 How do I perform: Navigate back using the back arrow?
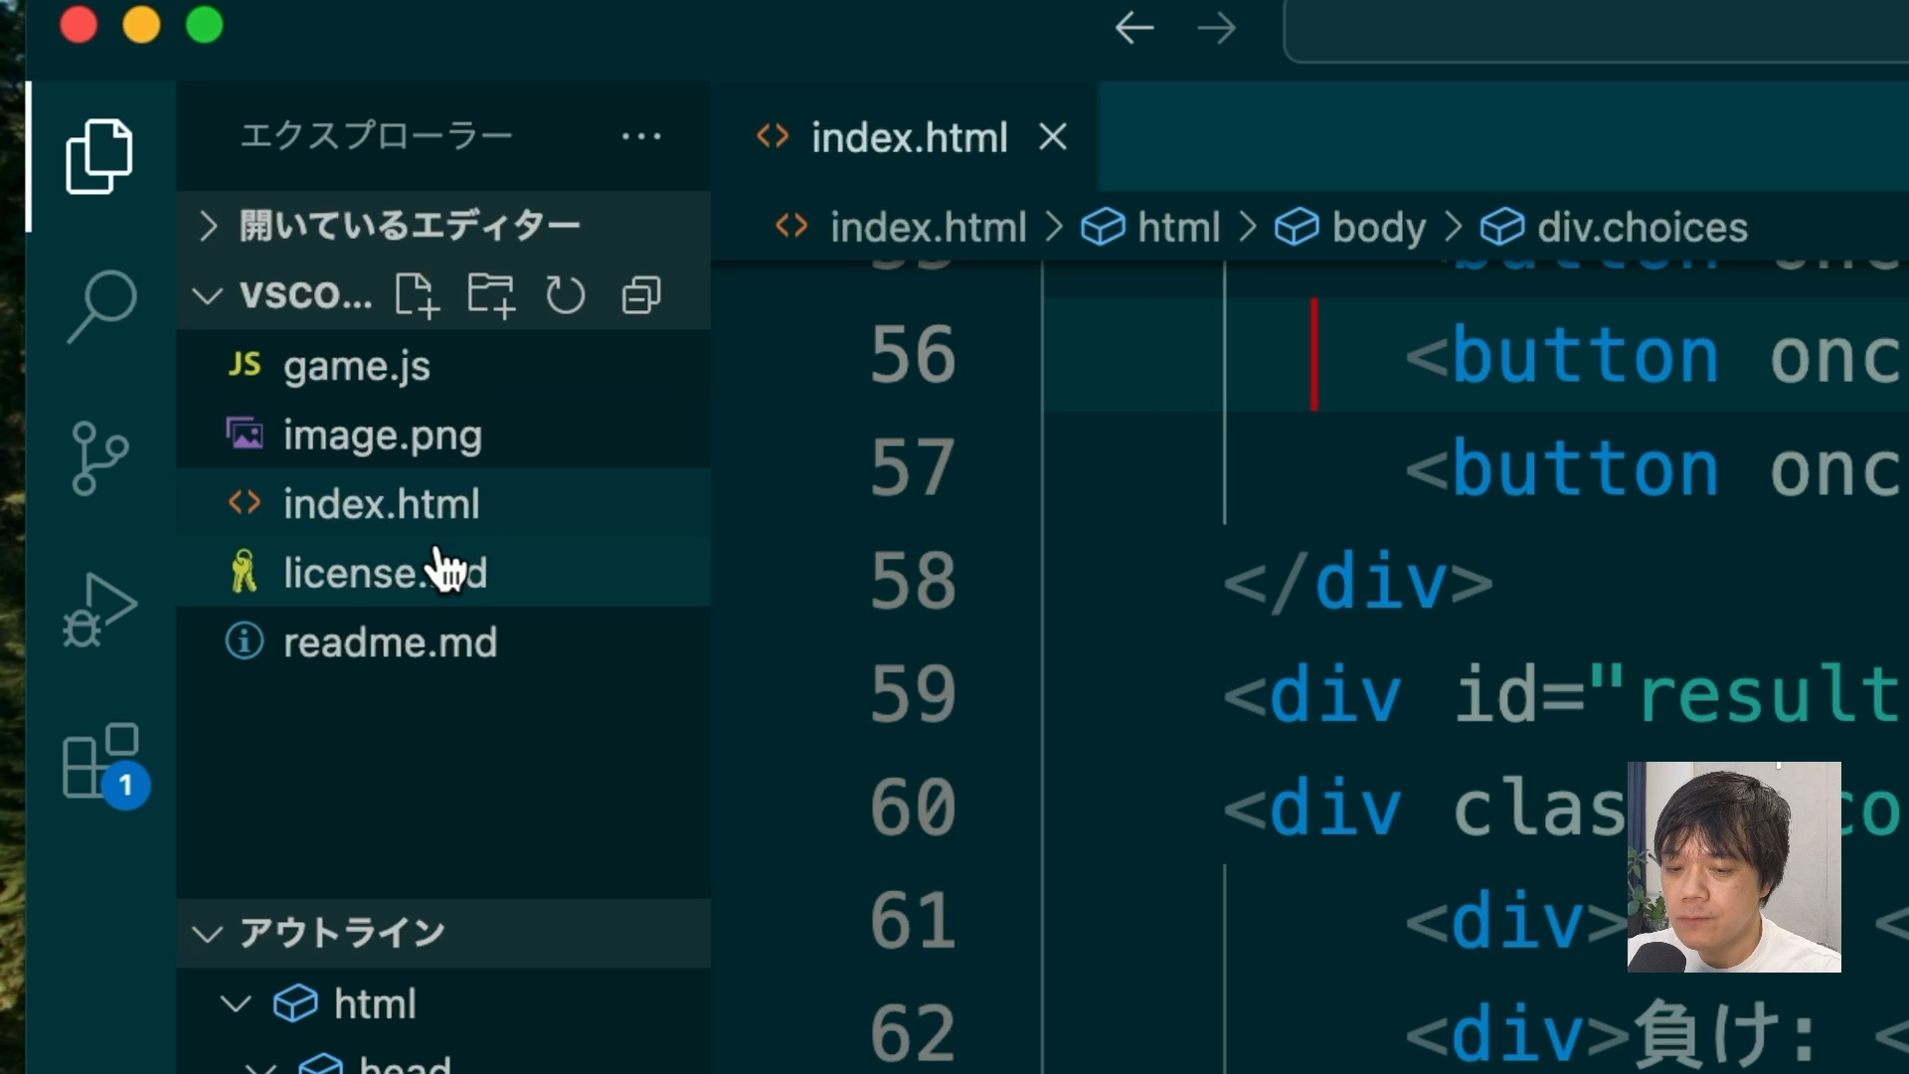1133,28
